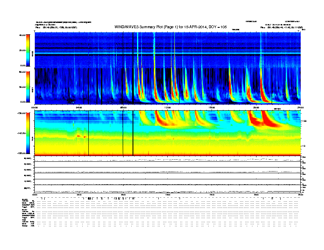Click the bright red burst near 20:30 in TNR panel
The width and height of the screenshot is (324, 250).
point(269,120)
